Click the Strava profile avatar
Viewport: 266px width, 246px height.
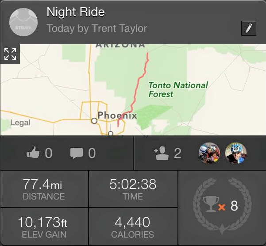click(x=22, y=23)
